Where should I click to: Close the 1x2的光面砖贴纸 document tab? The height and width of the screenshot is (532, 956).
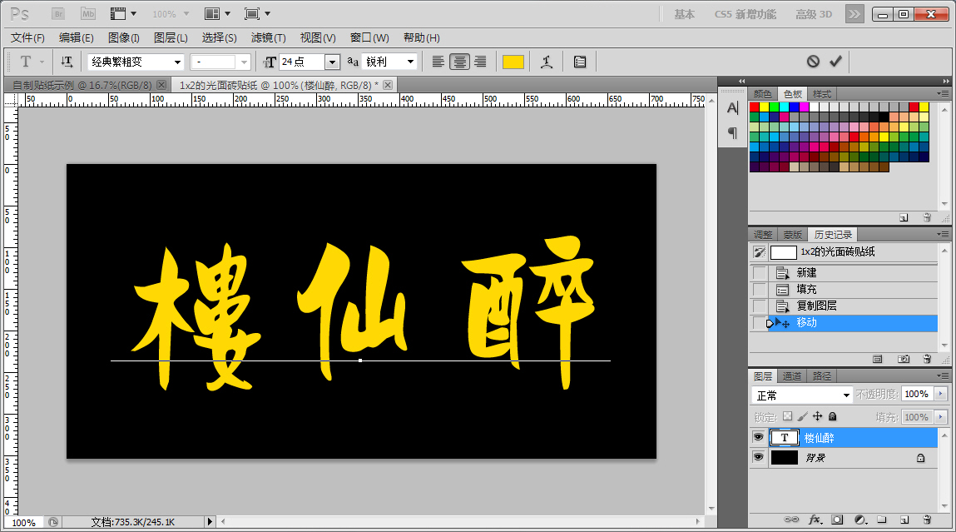[x=388, y=85]
